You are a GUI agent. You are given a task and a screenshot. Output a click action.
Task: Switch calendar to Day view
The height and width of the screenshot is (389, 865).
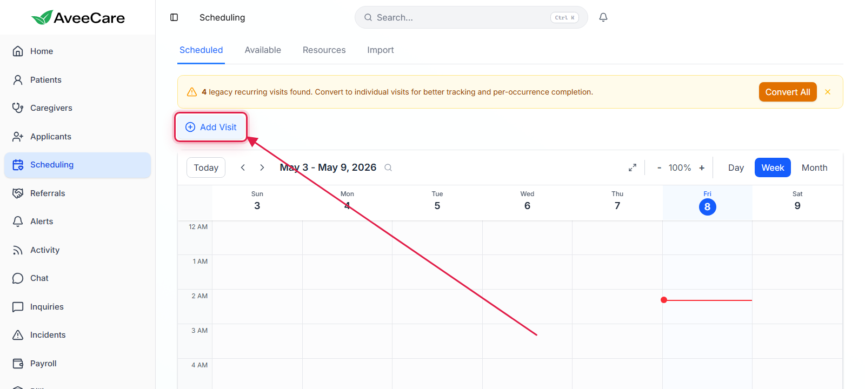coord(736,167)
